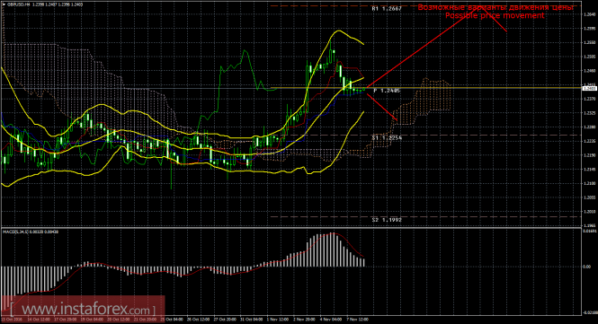Click the S2 1.1992 support level label

tap(387, 220)
